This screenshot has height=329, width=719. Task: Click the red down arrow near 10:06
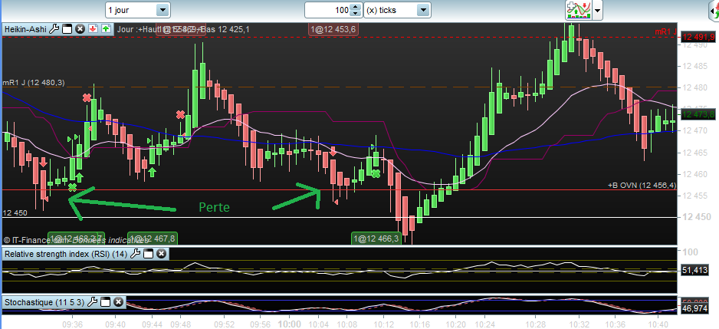pos(333,151)
